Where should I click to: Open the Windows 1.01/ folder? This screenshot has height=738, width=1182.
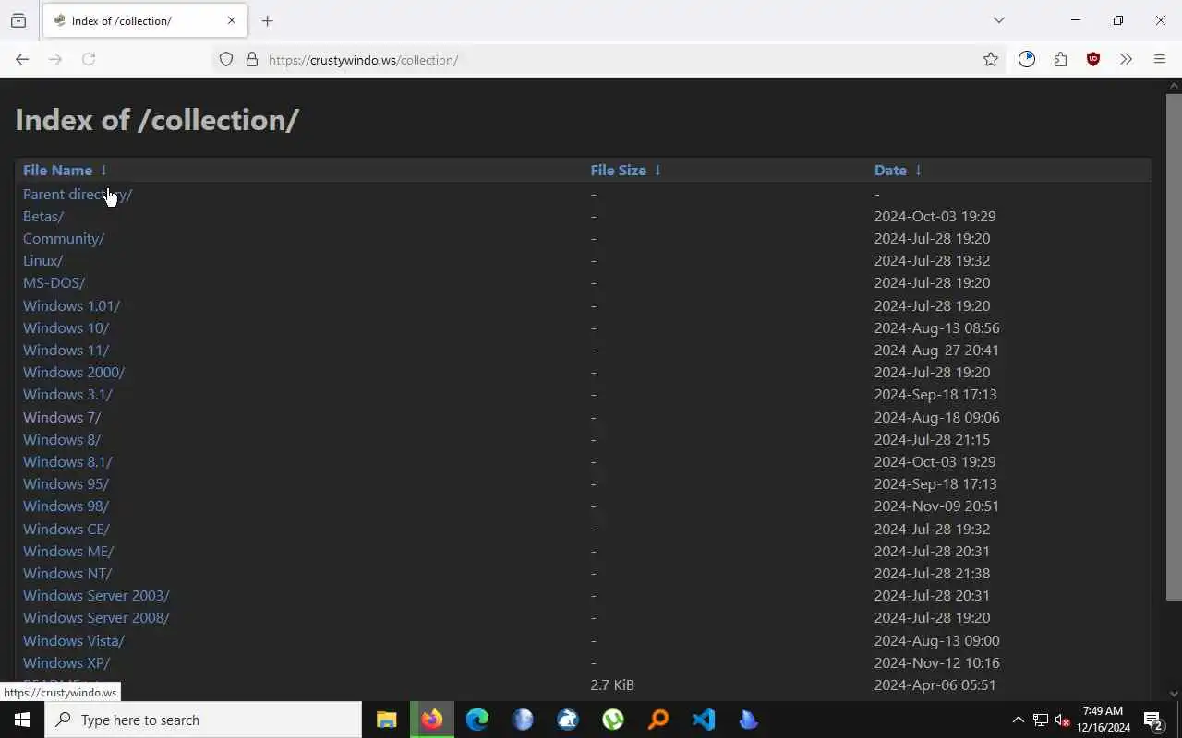(71, 305)
